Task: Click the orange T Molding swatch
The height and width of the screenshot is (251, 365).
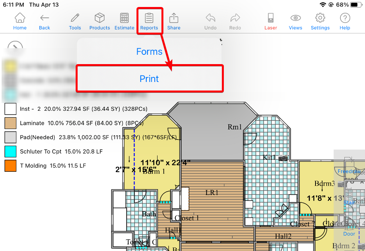Action: pos(11,166)
